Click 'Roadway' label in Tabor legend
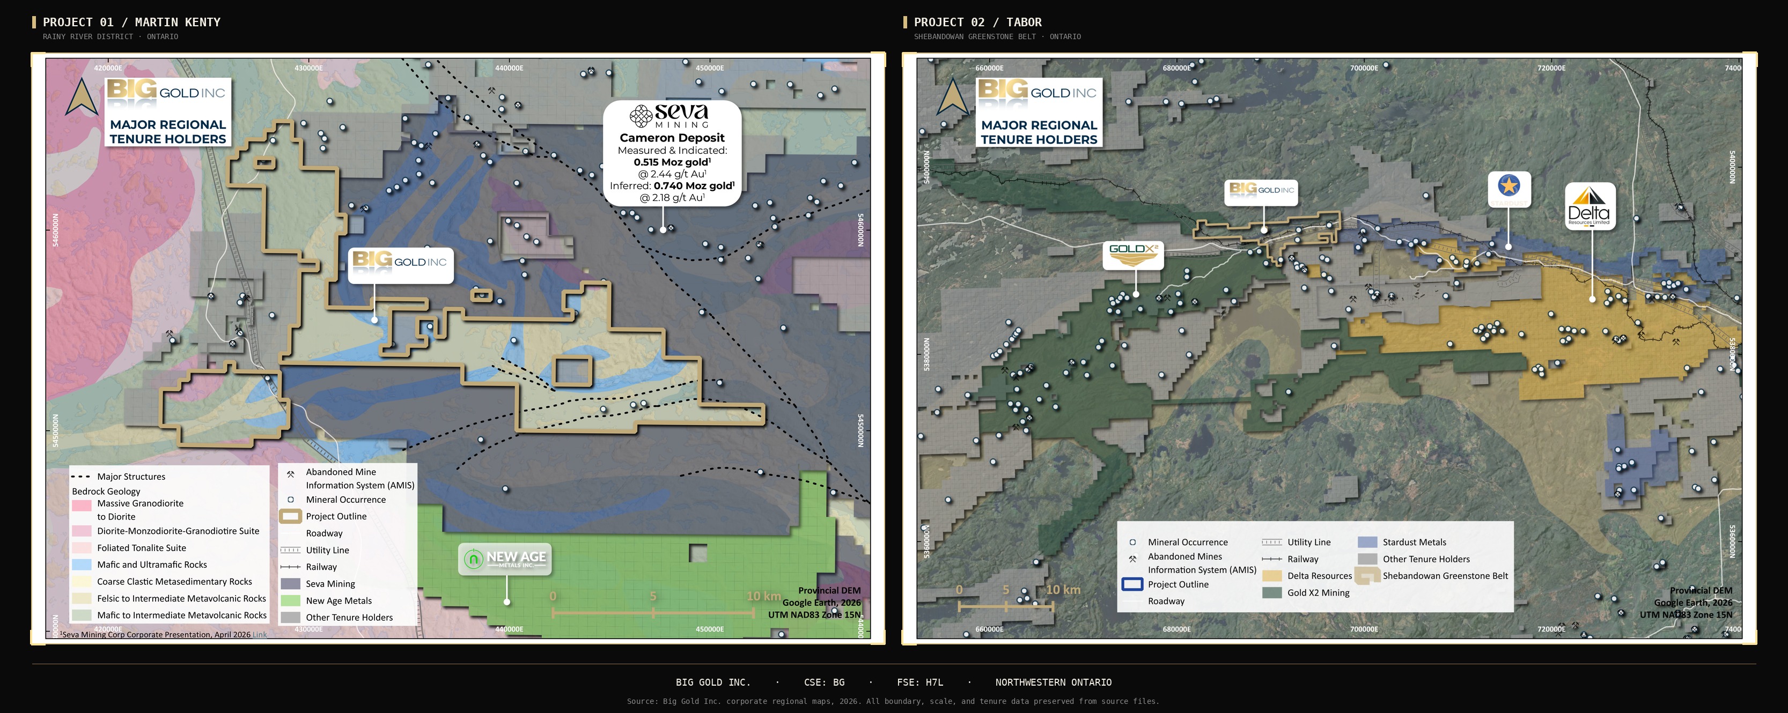Image resolution: width=1788 pixels, height=713 pixels. coord(1166,601)
